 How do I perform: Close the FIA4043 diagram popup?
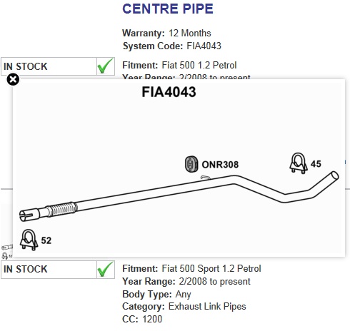(13, 80)
